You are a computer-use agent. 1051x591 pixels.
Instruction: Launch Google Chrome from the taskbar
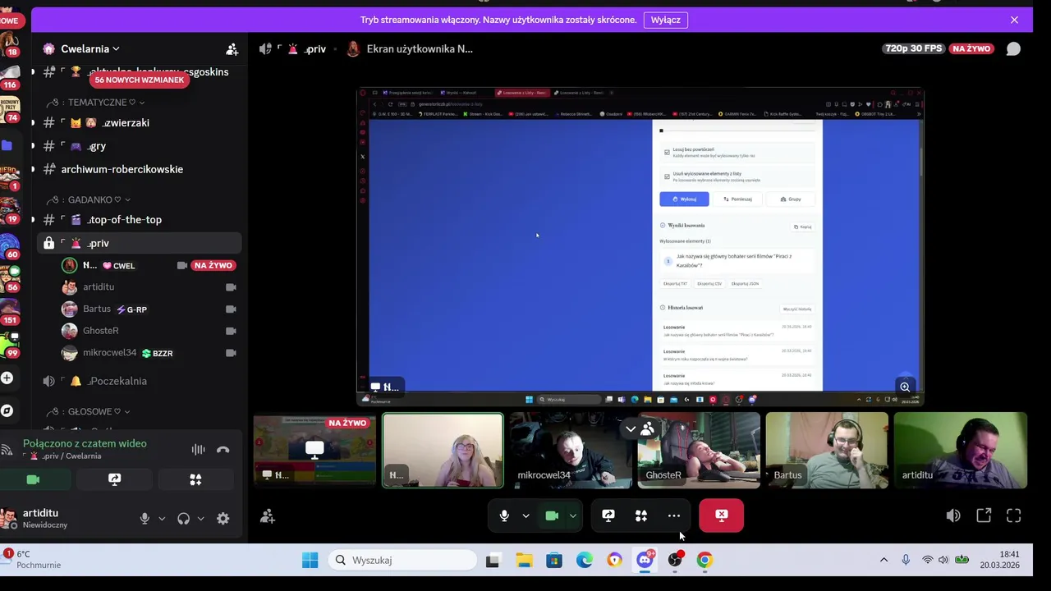(704, 560)
